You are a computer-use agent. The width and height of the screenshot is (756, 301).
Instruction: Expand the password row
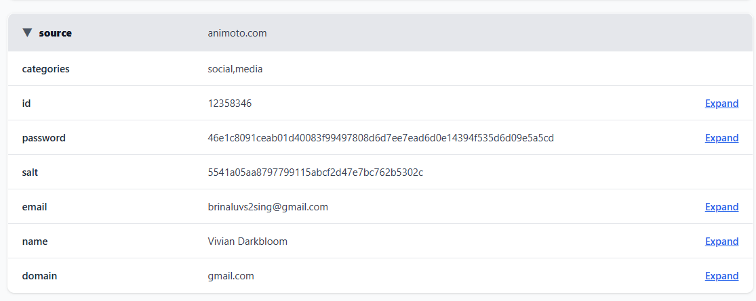coord(721,138)
